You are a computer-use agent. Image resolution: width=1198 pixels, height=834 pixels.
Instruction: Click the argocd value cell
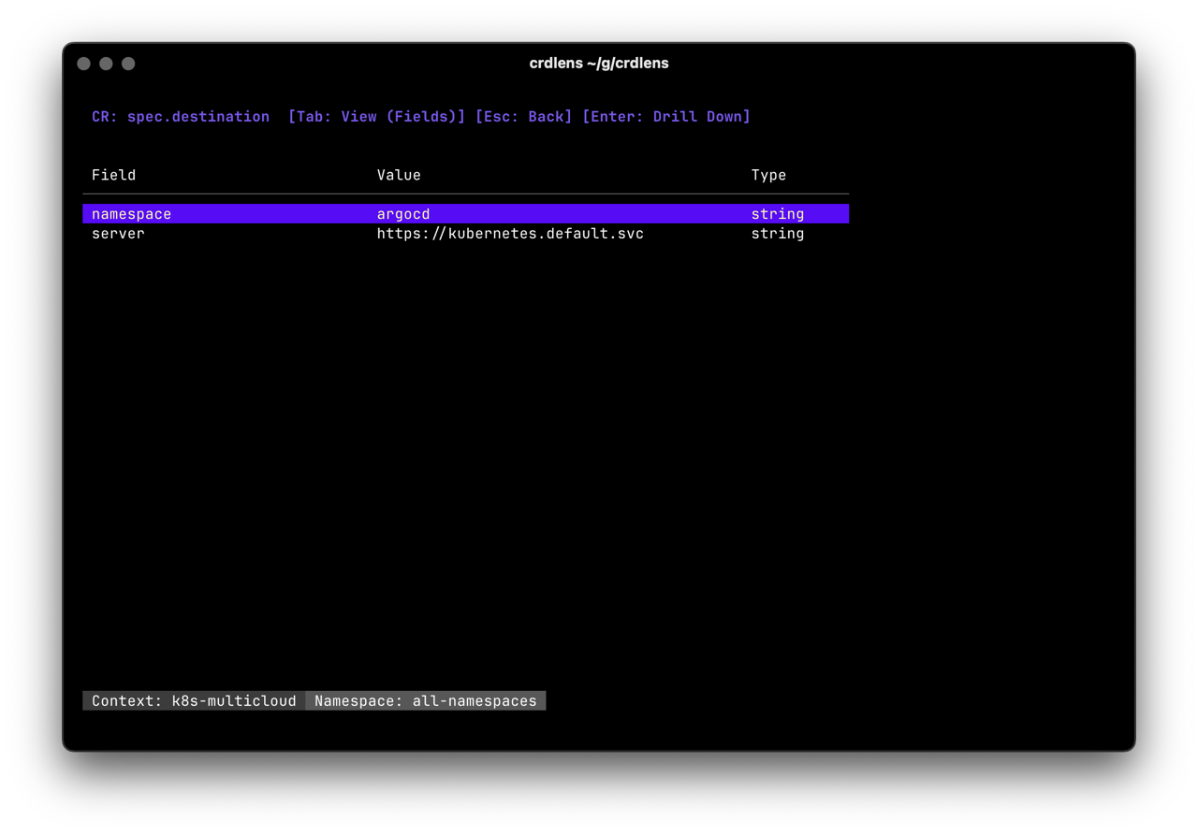(402, 213)
